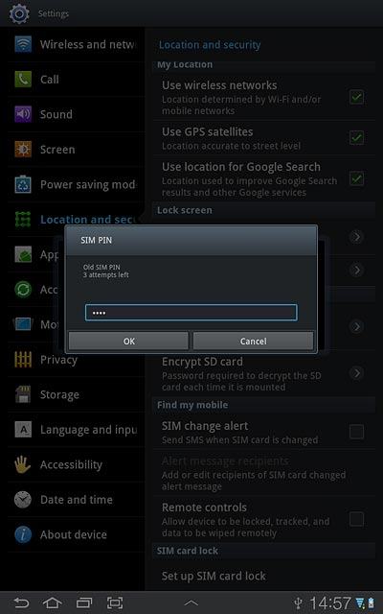The width and height of the screenshot is (383, 614).
Task: Tap the Power saving mode icon
Action: click(x=23, y=184)
